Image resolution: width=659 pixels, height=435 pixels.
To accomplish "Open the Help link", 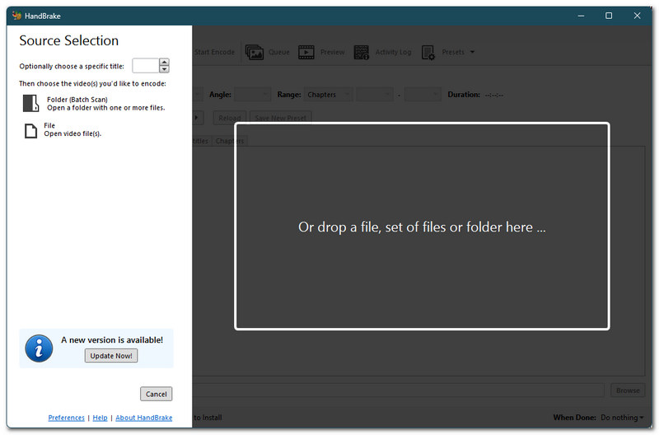I will tap(100, 418).
